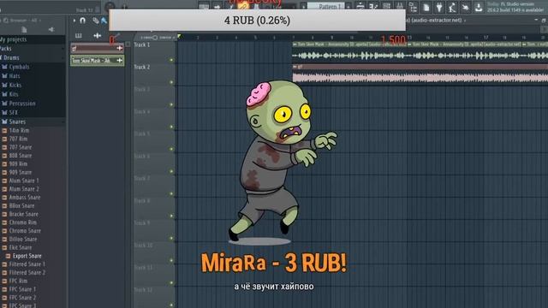548x308 pixels.
Task: Open Cymbals pack folder
Action: (19, 67)
